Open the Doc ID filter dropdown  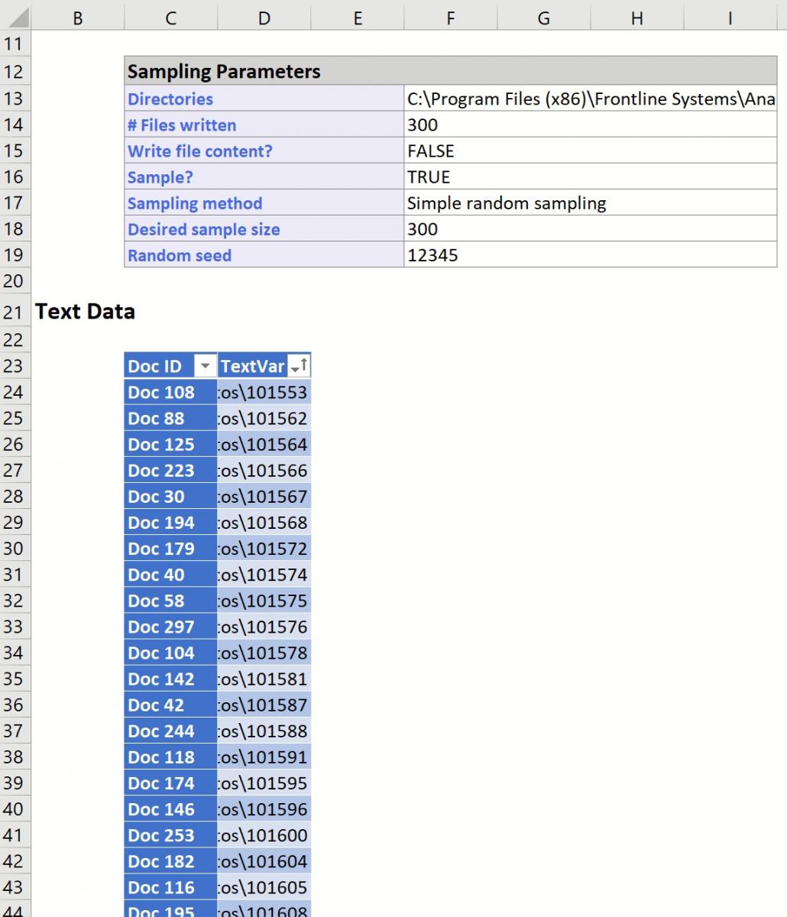click(x=205, y=367)
